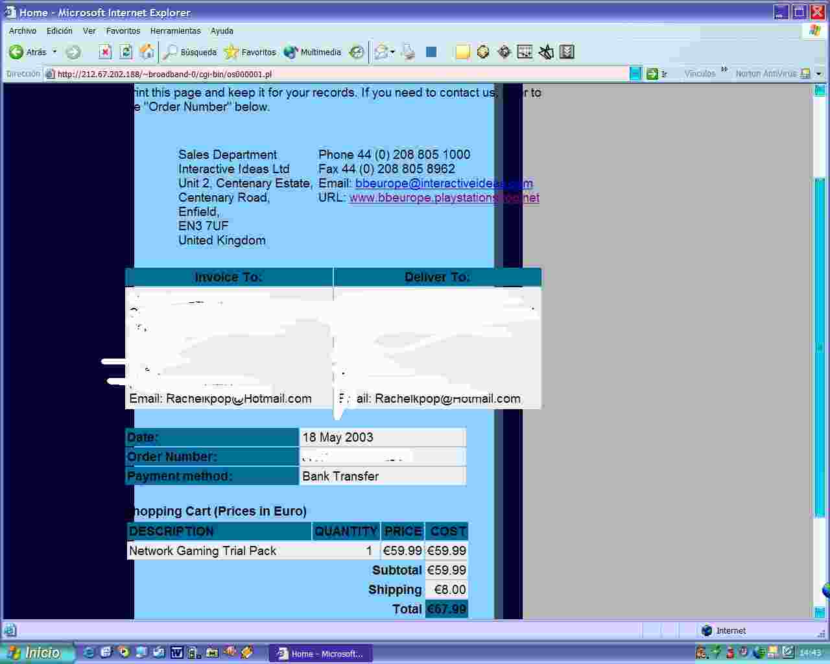Click the Ir go button
Viewport: 830px width, 664px height.
[x=657, y=74]
